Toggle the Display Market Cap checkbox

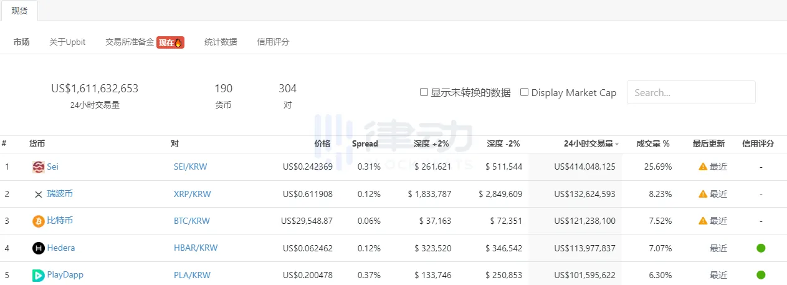tap(525, 92)
